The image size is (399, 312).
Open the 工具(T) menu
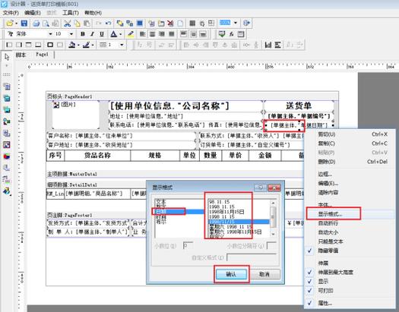(71, 13)
